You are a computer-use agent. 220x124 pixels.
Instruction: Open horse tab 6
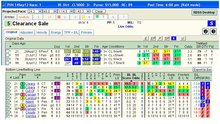(x=113, y=17)
